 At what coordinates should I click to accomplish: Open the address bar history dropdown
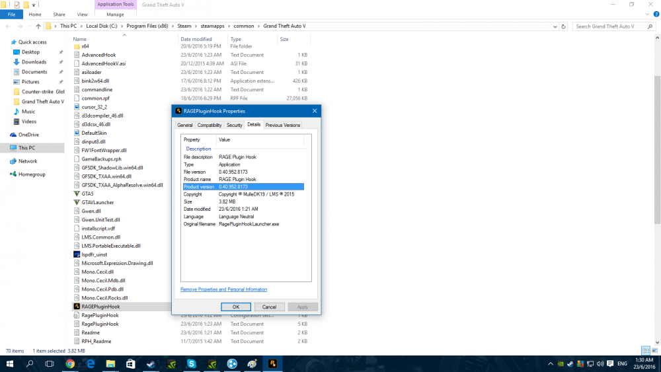pyautogui.click(x=555, y=26)
